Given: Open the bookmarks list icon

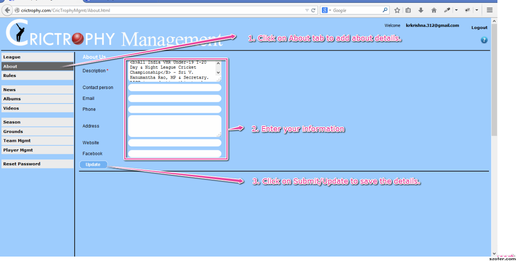Looking at the screenshot, I should [x=408, y=10].
